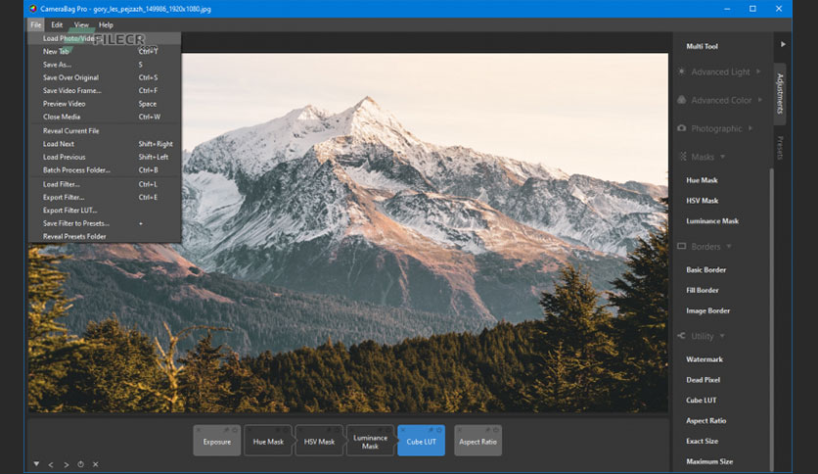Screen dimensions: 818x474
Task: Open Save Filter to Presets... submenu
Action: 105,223
